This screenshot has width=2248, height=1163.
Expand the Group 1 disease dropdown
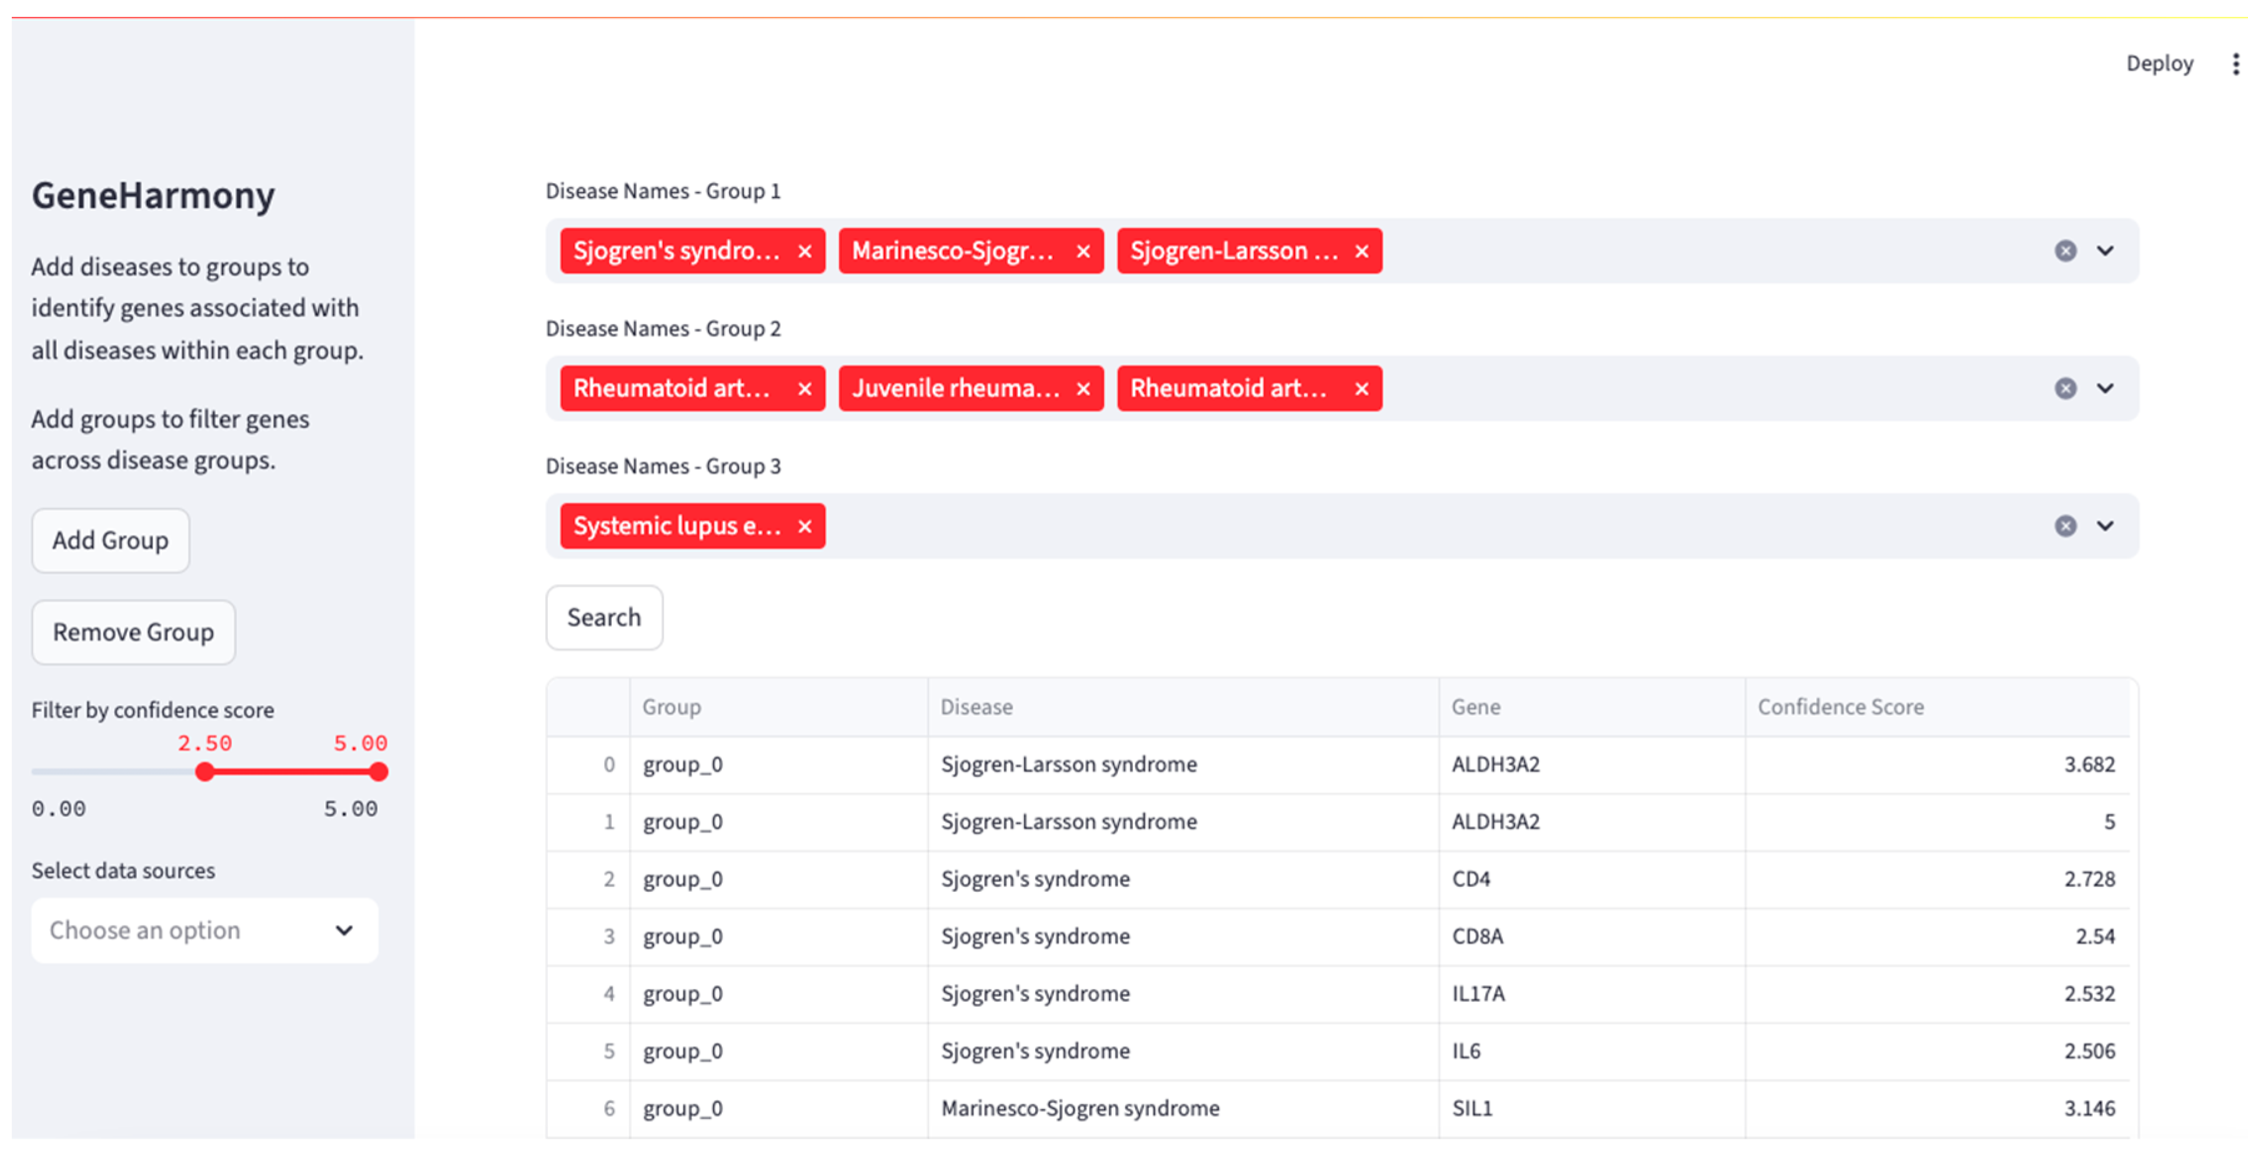click(2105, 251)
